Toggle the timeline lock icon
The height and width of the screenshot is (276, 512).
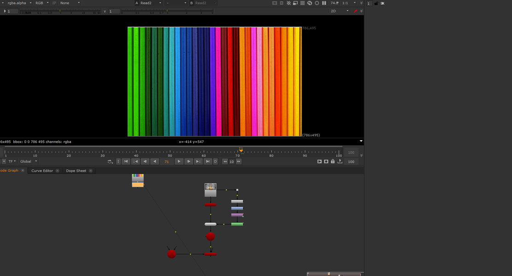(333, 161)
